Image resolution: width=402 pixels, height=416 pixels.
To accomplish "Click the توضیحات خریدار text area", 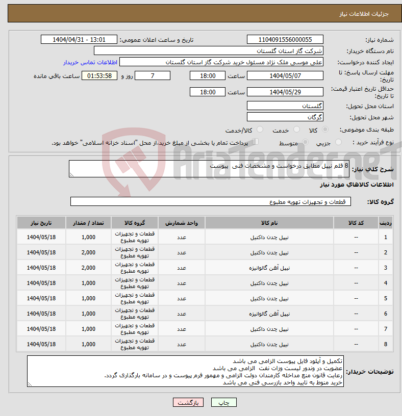I will [x=185, y=371].
